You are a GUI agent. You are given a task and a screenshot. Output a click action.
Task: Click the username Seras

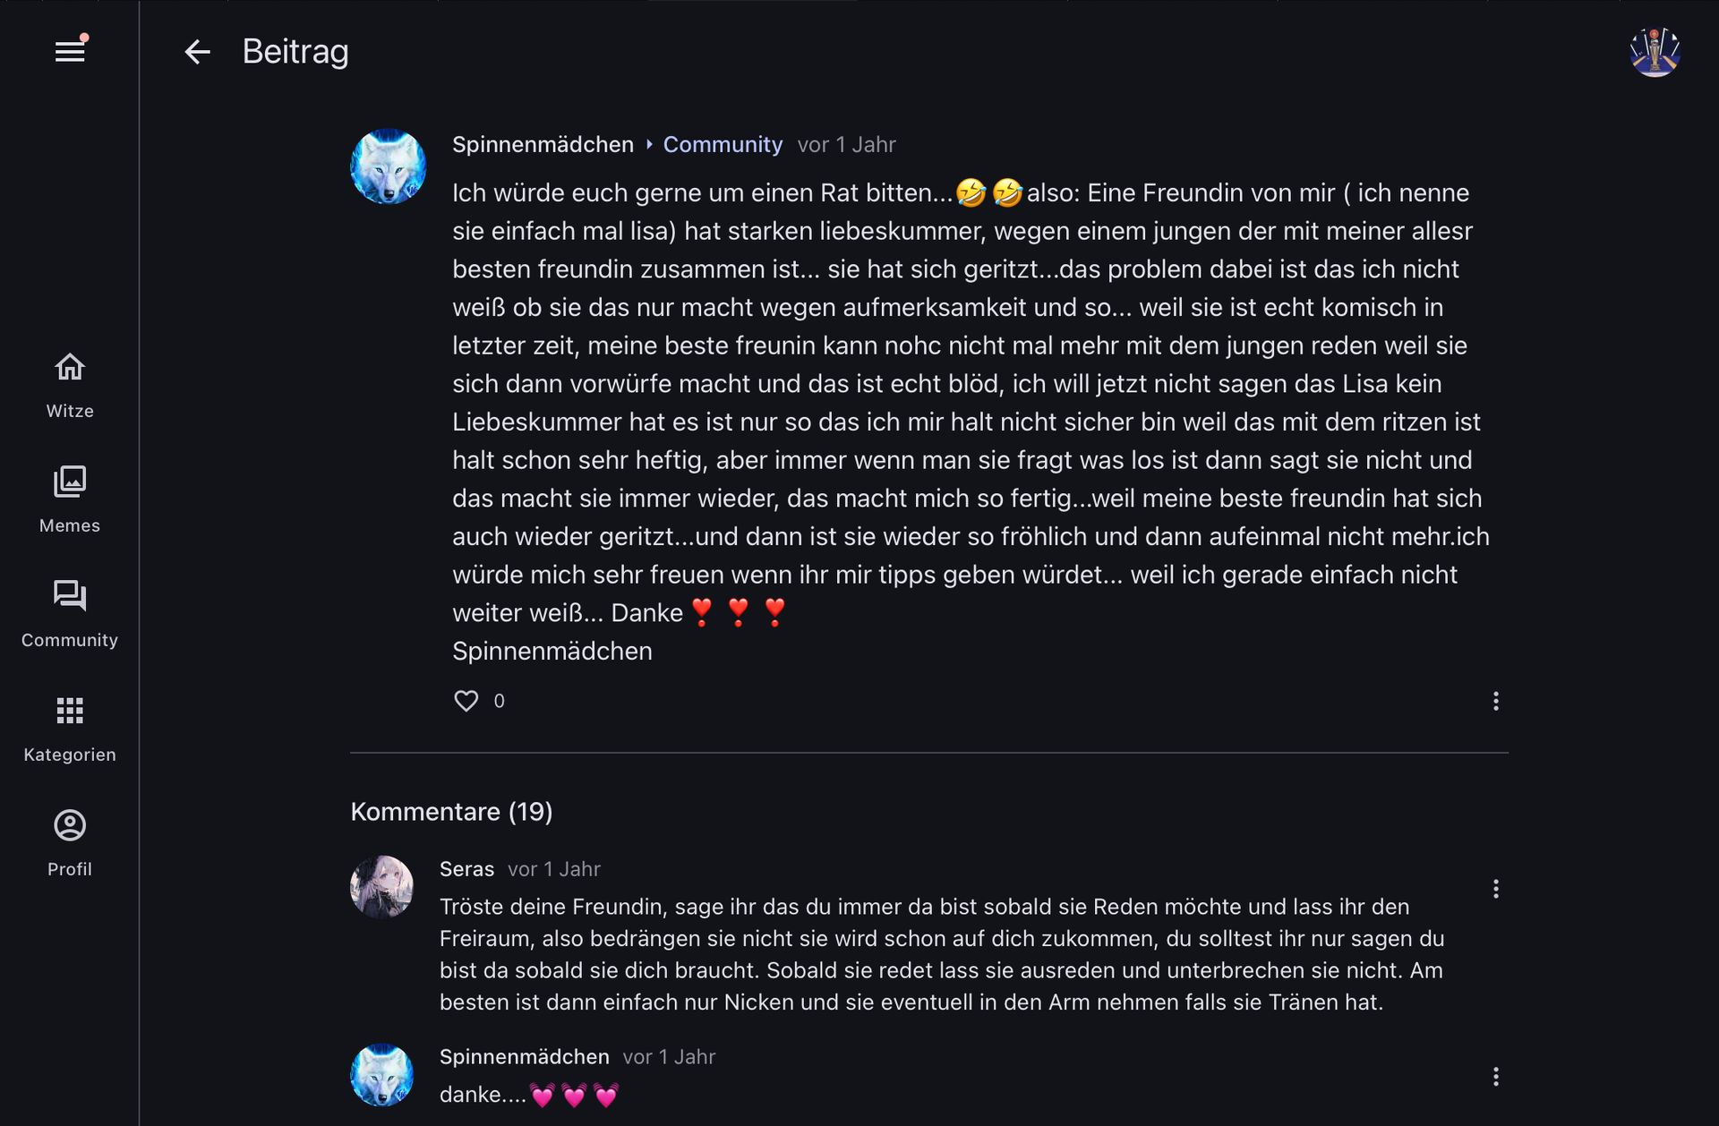(466, 869)
